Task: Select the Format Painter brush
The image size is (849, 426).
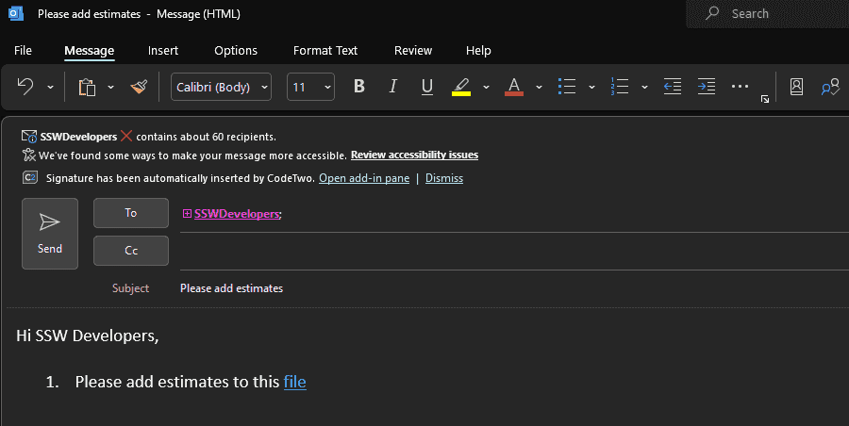Action: click(x=139, y=87)
